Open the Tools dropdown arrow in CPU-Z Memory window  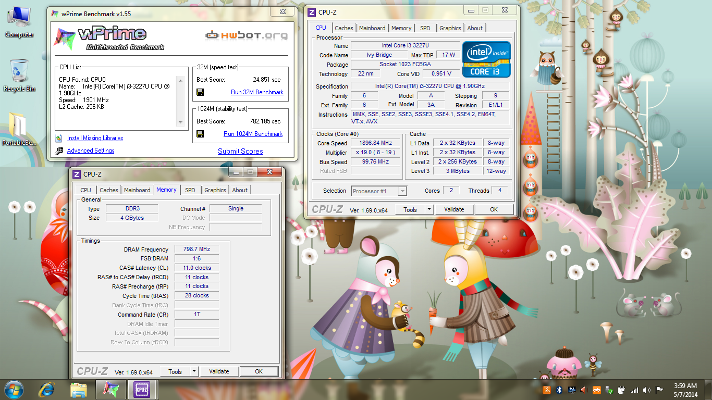coord(194,371)
